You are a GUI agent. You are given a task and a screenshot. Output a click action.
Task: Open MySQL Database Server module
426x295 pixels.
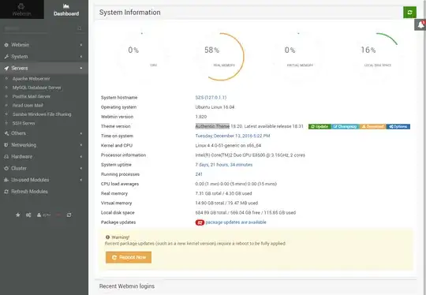click(36, 88)
